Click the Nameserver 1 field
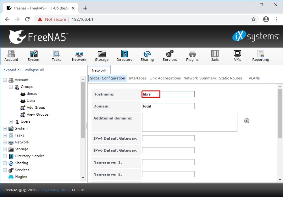Image resolution: width=283 pixels, height=197 pixels. [168, 162]
